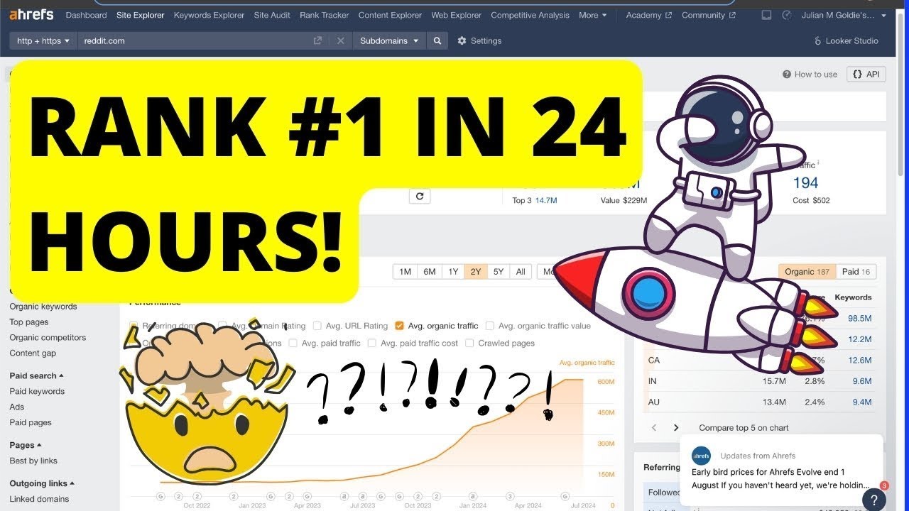
Task: Click the Ahrefs logo
Action: coord(31,15)
